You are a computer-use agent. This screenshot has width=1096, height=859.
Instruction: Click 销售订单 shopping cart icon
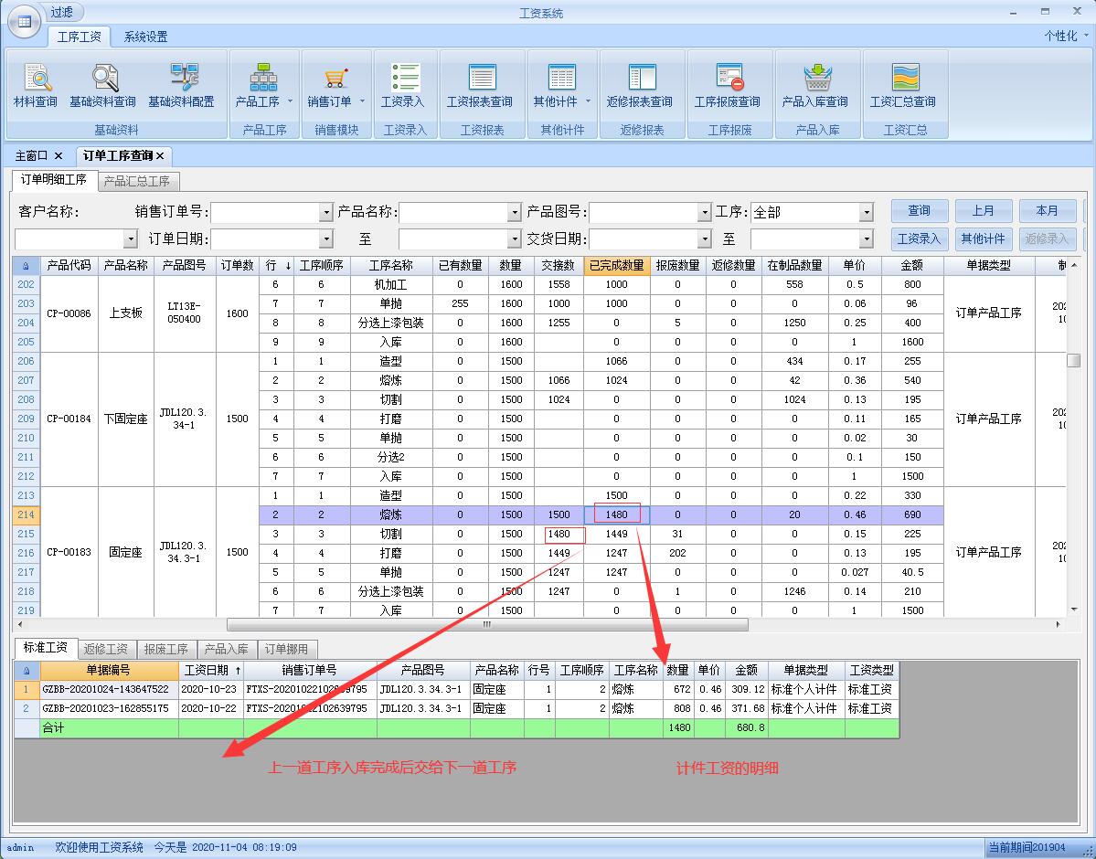tap(335, 79)
